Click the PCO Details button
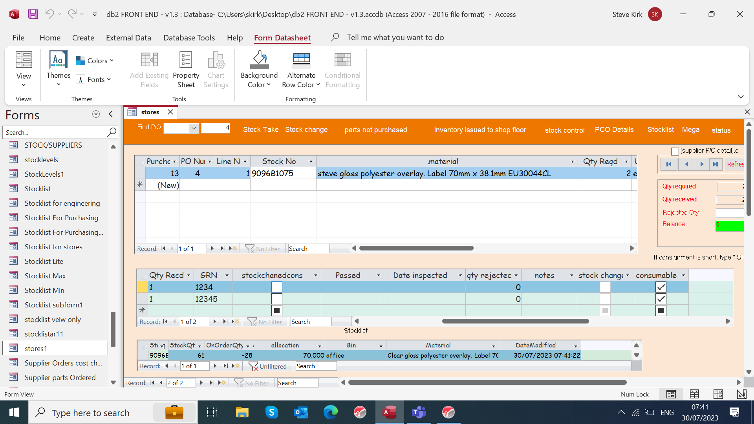 [614, 130]
